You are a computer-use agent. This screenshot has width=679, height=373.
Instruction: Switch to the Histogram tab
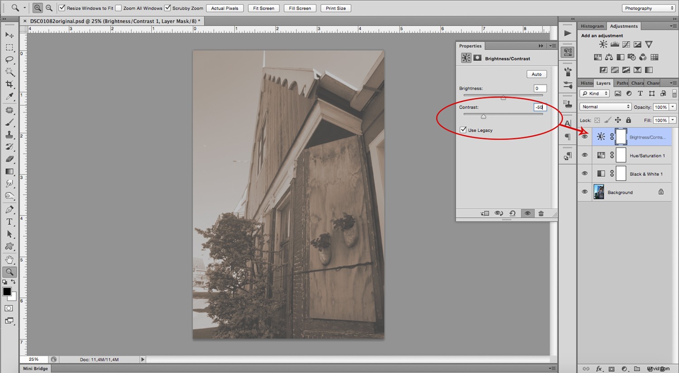(x=592, y=26)
